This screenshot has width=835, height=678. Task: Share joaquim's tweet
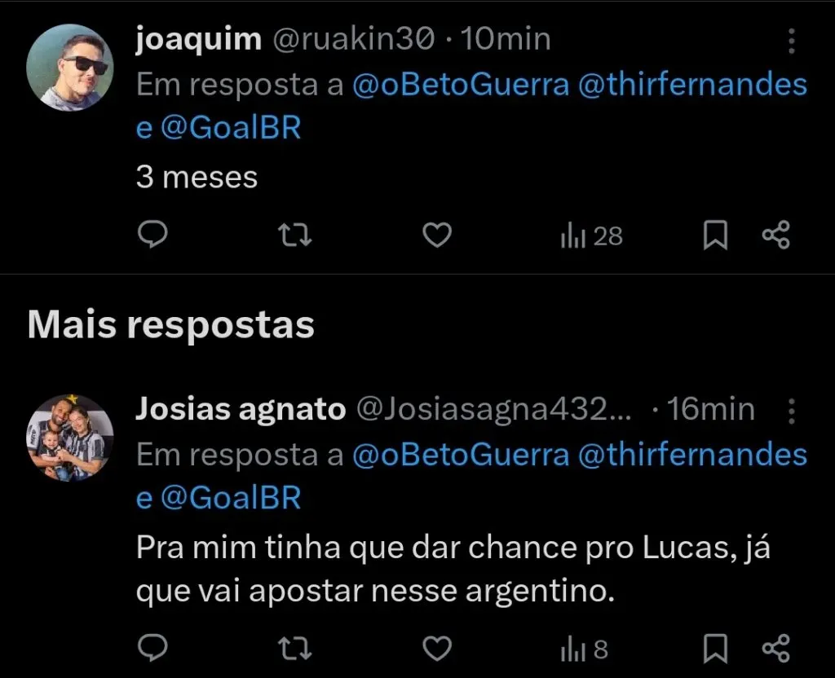[775, 236]
